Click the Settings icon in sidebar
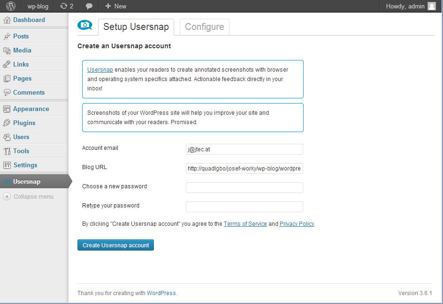This screenshot has height=304, width=443. point(7,165)
